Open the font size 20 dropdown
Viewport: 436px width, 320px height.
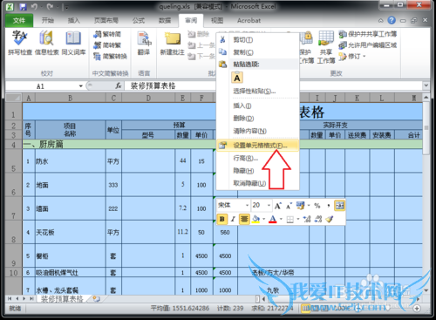[x=269, y=206]
